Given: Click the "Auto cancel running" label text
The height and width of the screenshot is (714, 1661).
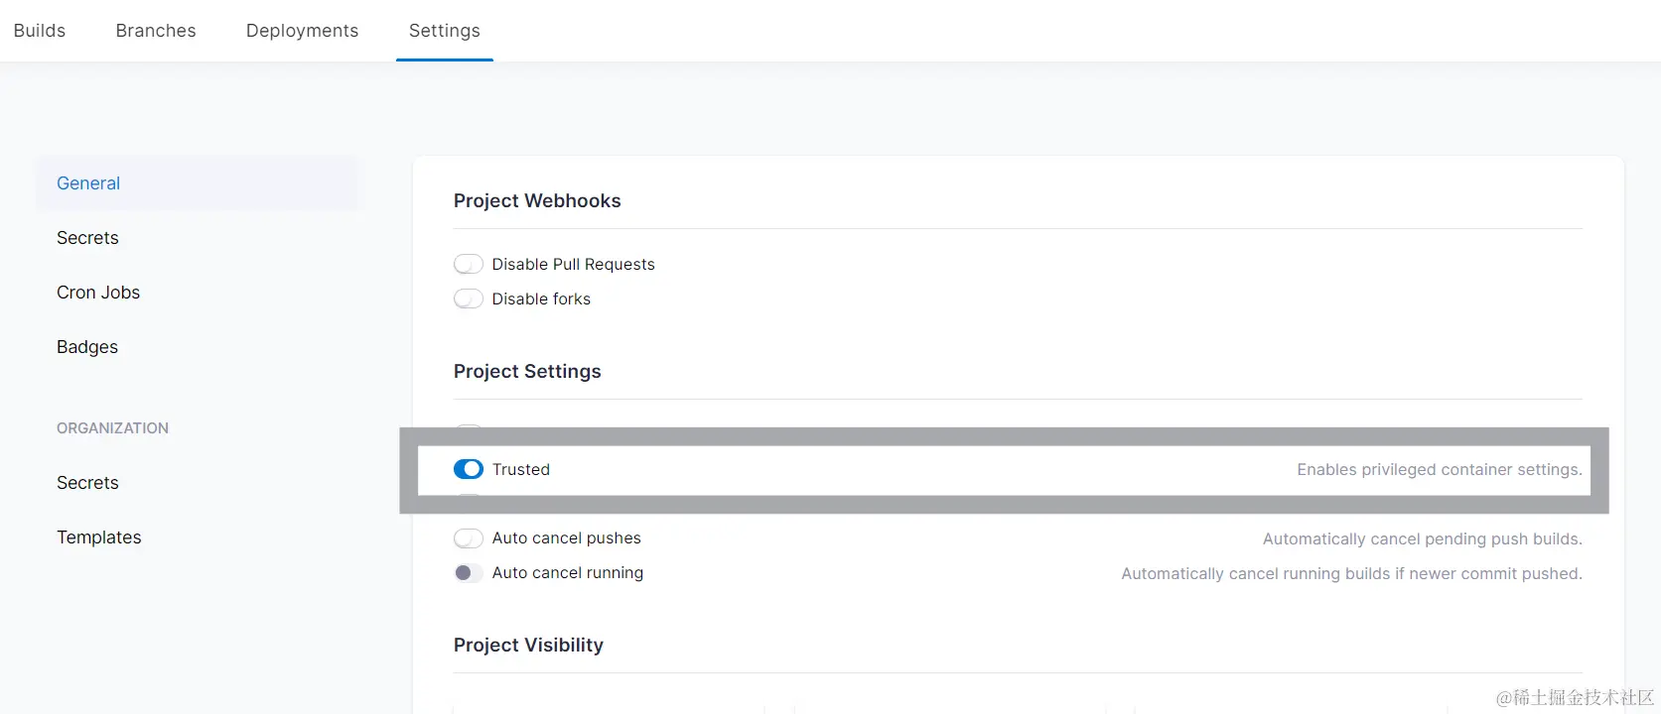Looking at the screenshot, I should tap(568, 572).
